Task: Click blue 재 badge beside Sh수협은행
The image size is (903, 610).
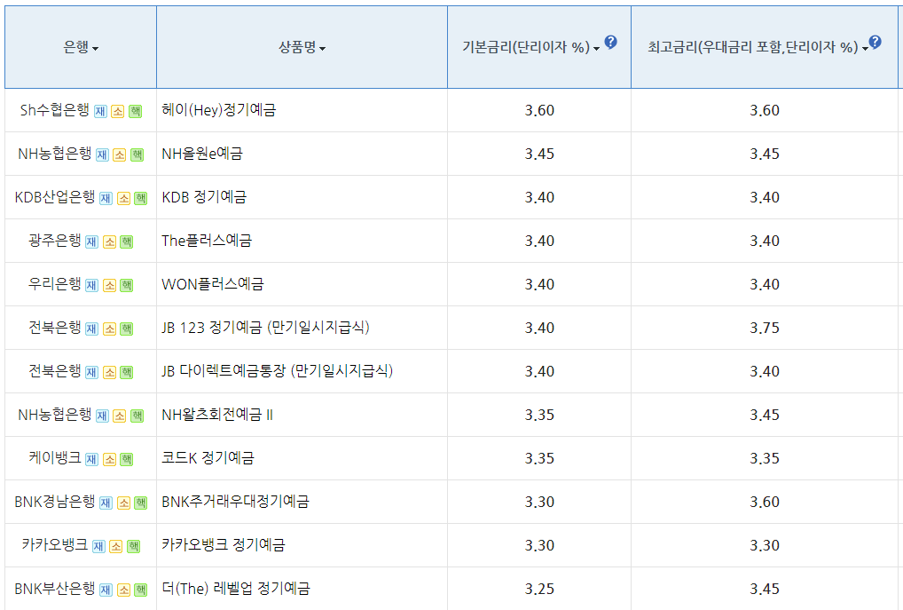Action: [100, 111]
